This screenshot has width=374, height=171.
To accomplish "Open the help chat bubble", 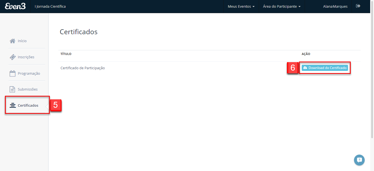I will (359, 160).
